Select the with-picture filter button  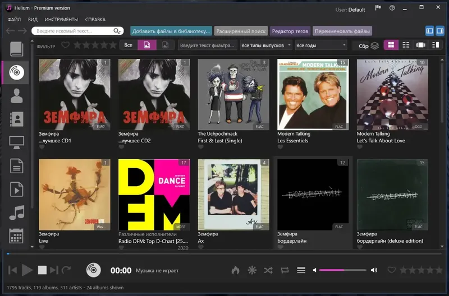[147, 45]
